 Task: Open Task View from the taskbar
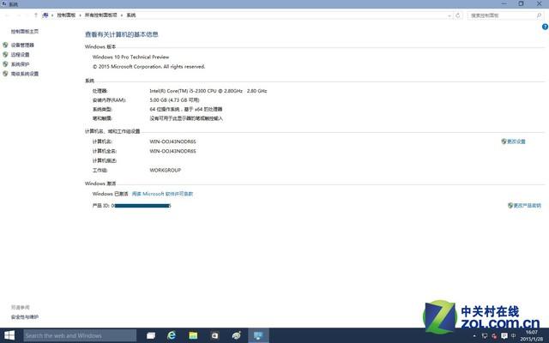coord(151,335)
